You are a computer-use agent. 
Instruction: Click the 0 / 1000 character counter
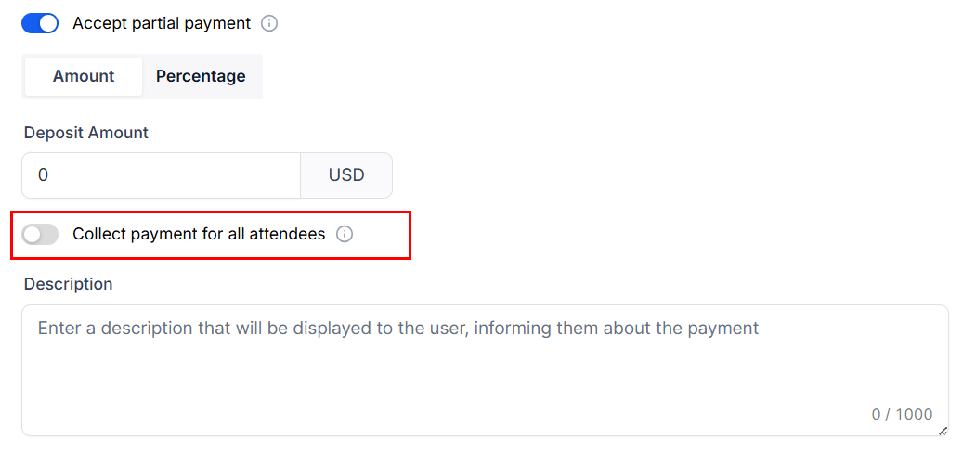pyautogui.click(x=902, y=414)
